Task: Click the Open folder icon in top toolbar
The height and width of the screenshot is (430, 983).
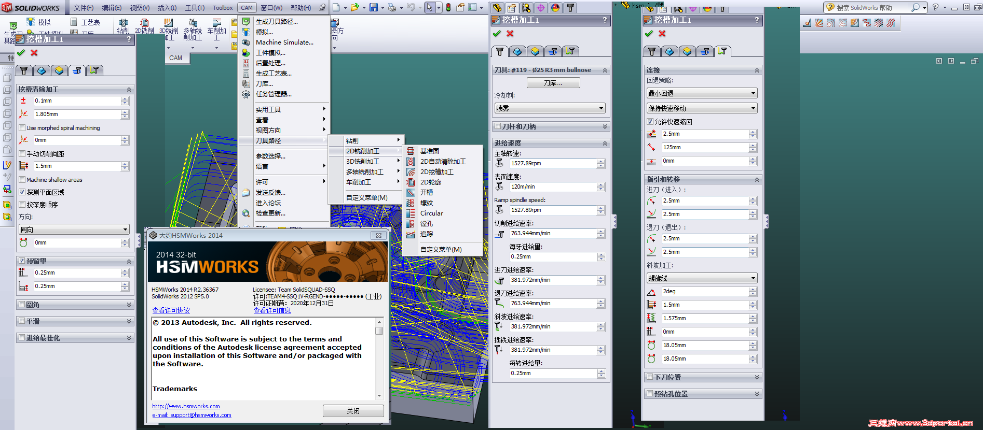Action: [355, 7]
